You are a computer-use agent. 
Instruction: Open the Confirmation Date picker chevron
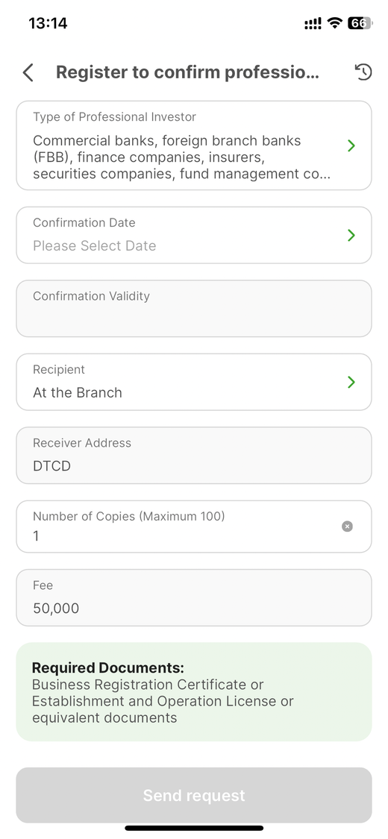pos(351,235)
